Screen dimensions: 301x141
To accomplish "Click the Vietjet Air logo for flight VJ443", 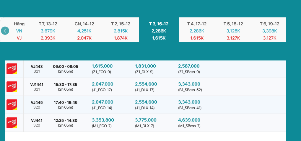I will tap(12, 69).
